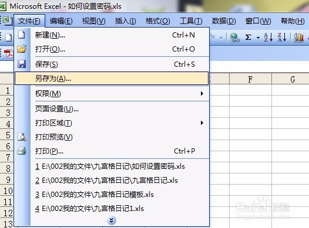Select row 6 header
Image resolution: width=309 pixels, height=228 pixels.
[x=7, y=146]
